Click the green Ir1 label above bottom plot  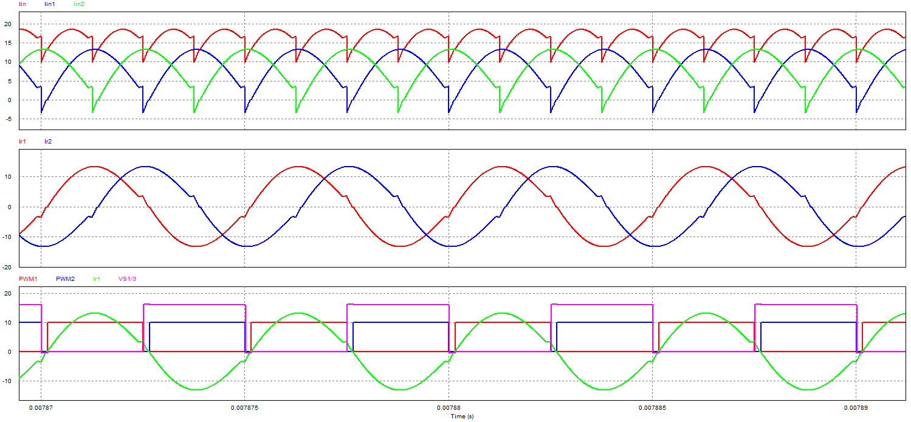coord(96,279)
